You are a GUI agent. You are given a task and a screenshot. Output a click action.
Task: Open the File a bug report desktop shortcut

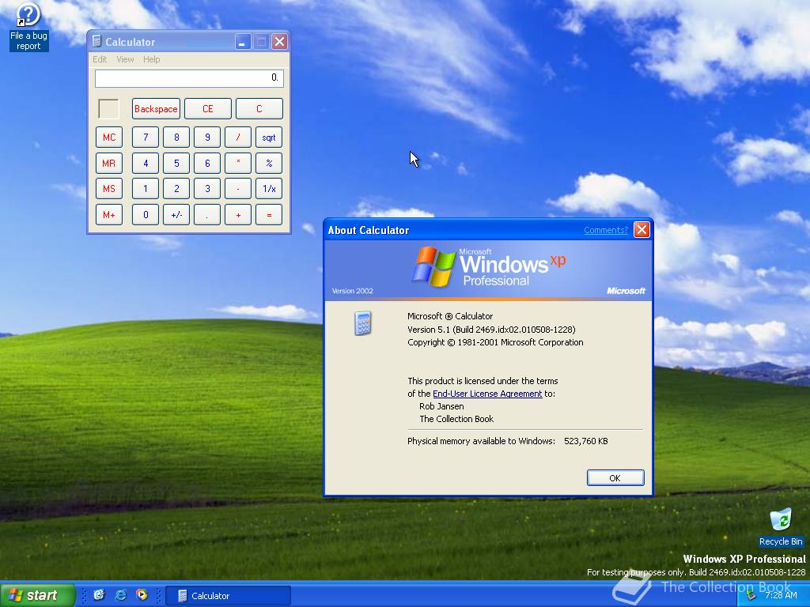pyautogui.click(x=28, y=26)
